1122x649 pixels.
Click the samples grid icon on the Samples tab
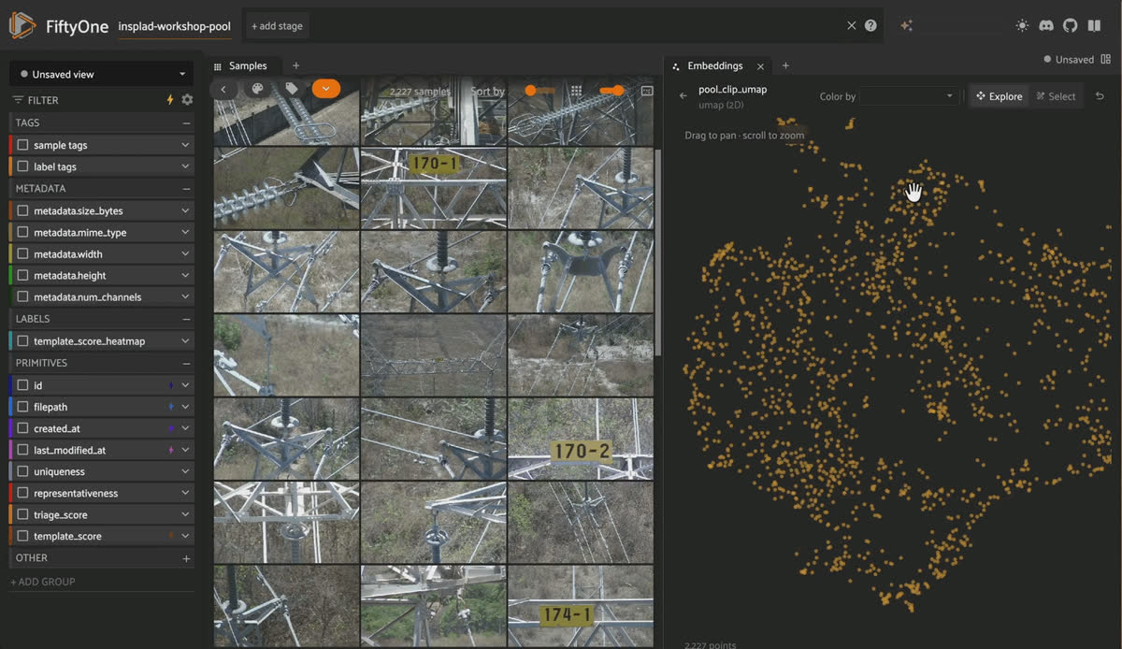(x=218, y=66)
